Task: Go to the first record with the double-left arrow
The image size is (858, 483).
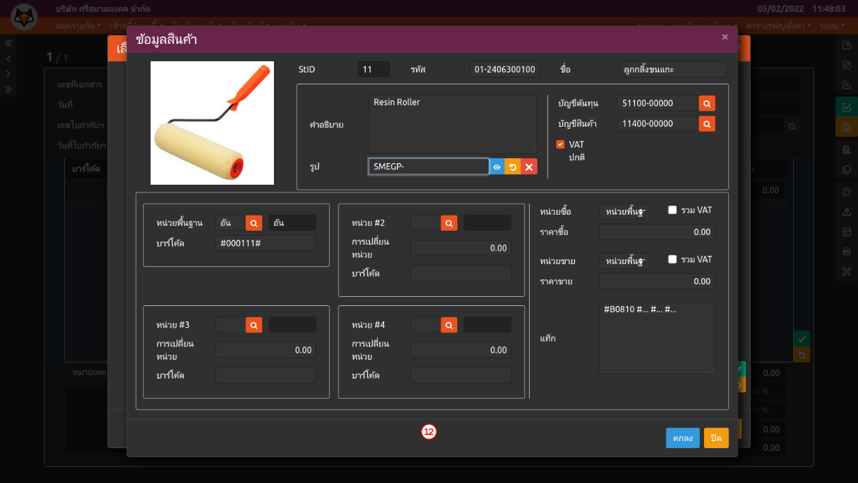Action: 8,43
